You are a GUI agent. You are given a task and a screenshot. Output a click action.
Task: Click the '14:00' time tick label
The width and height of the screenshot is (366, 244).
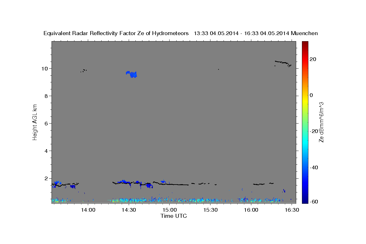(88, 210)
